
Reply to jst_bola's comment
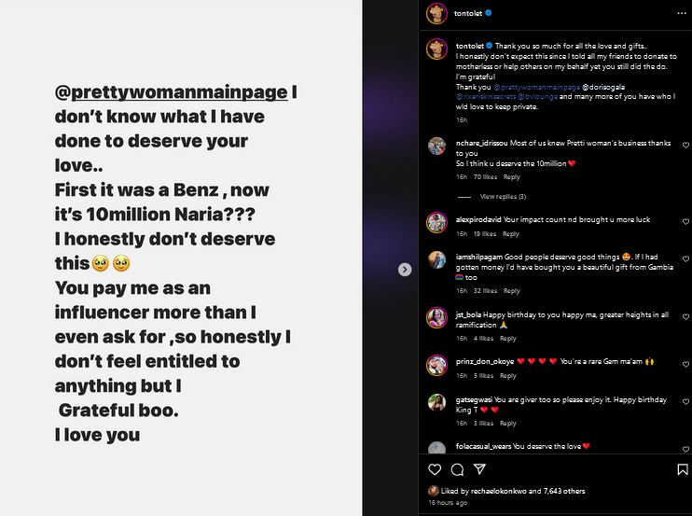pos(507,339)
